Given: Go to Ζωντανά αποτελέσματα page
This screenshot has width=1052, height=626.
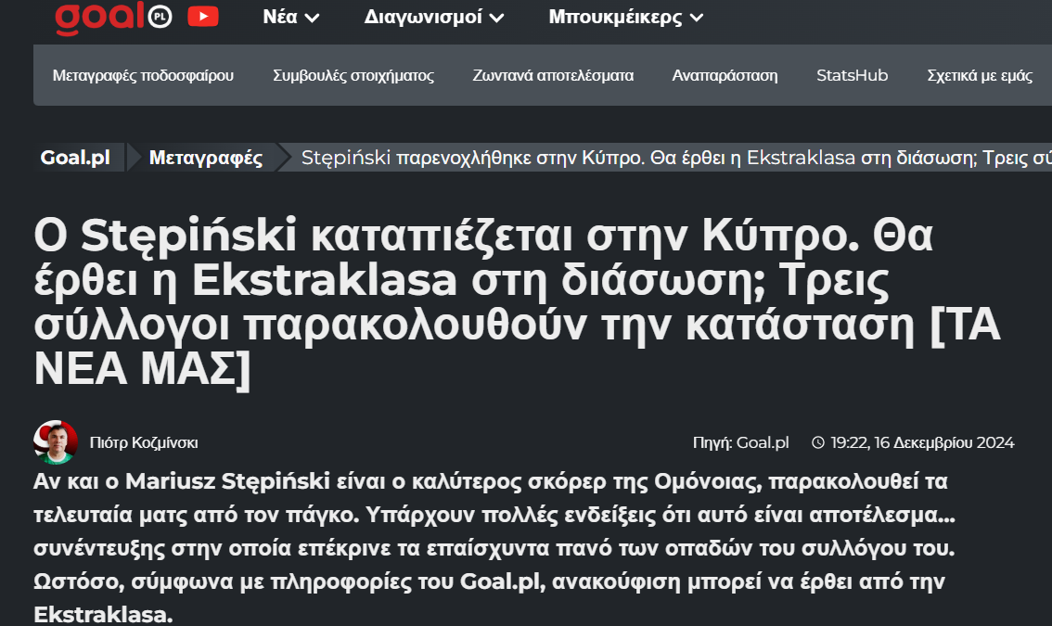Looking at the screenshot, I should point(553,75).
